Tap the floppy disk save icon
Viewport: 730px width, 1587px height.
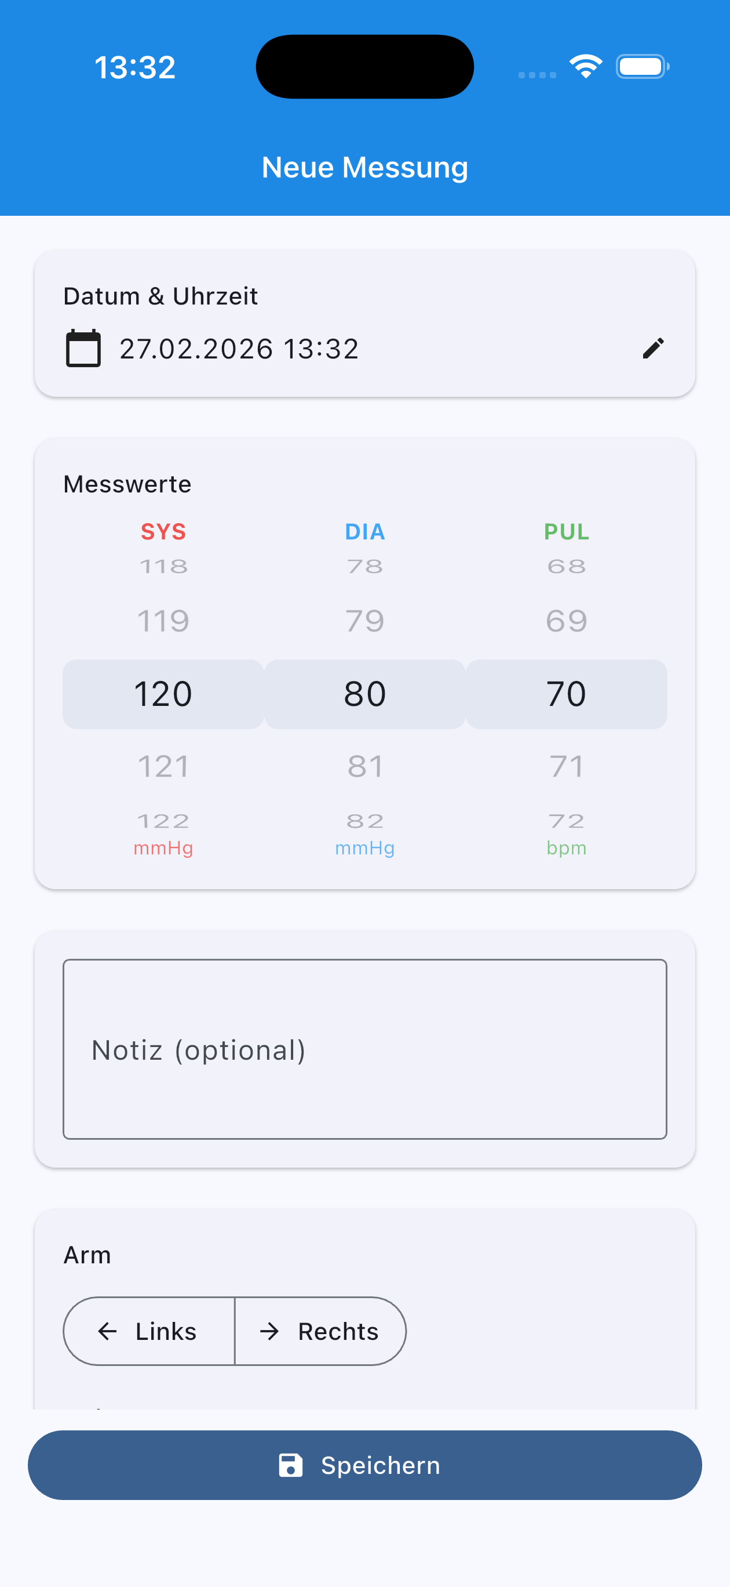290,1465
